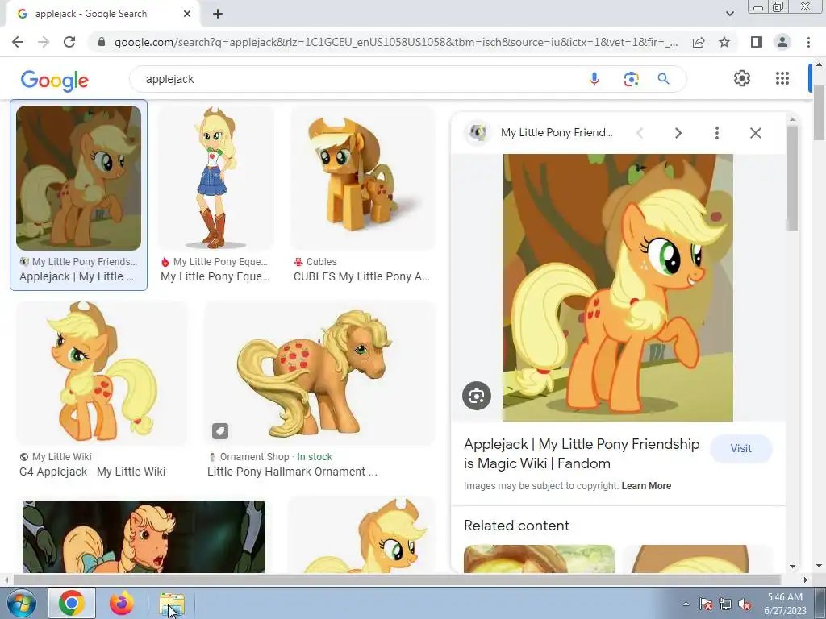Show previous image in preview panel
Screen dimensions: 826x619
click(640, 133)
